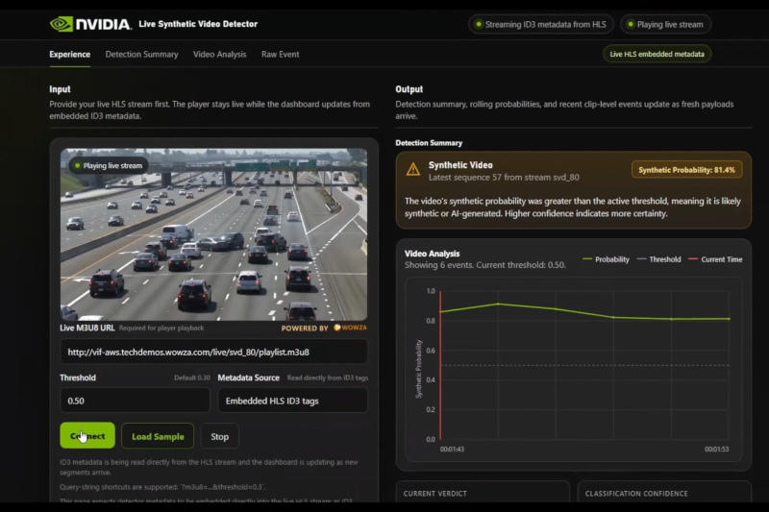This screenshot has width=769, height=512.
Task: Click the NVIDIA logo
Action: pos(90,24)
